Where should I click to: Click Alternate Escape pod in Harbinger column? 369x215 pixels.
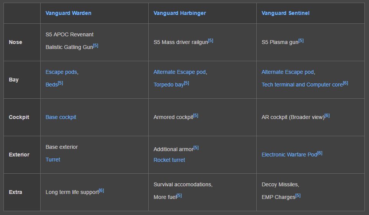point(180,72)
